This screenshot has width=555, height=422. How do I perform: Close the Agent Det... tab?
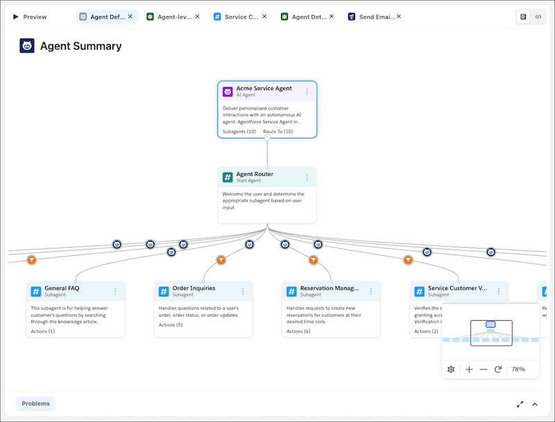[332, 16]
